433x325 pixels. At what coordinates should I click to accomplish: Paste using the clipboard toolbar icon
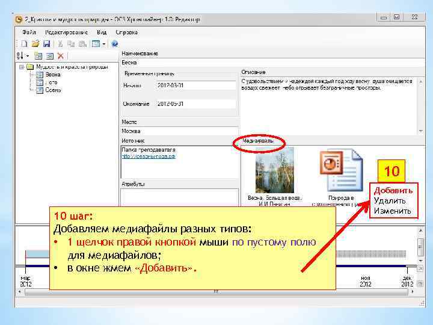click(x=82, y=44)
